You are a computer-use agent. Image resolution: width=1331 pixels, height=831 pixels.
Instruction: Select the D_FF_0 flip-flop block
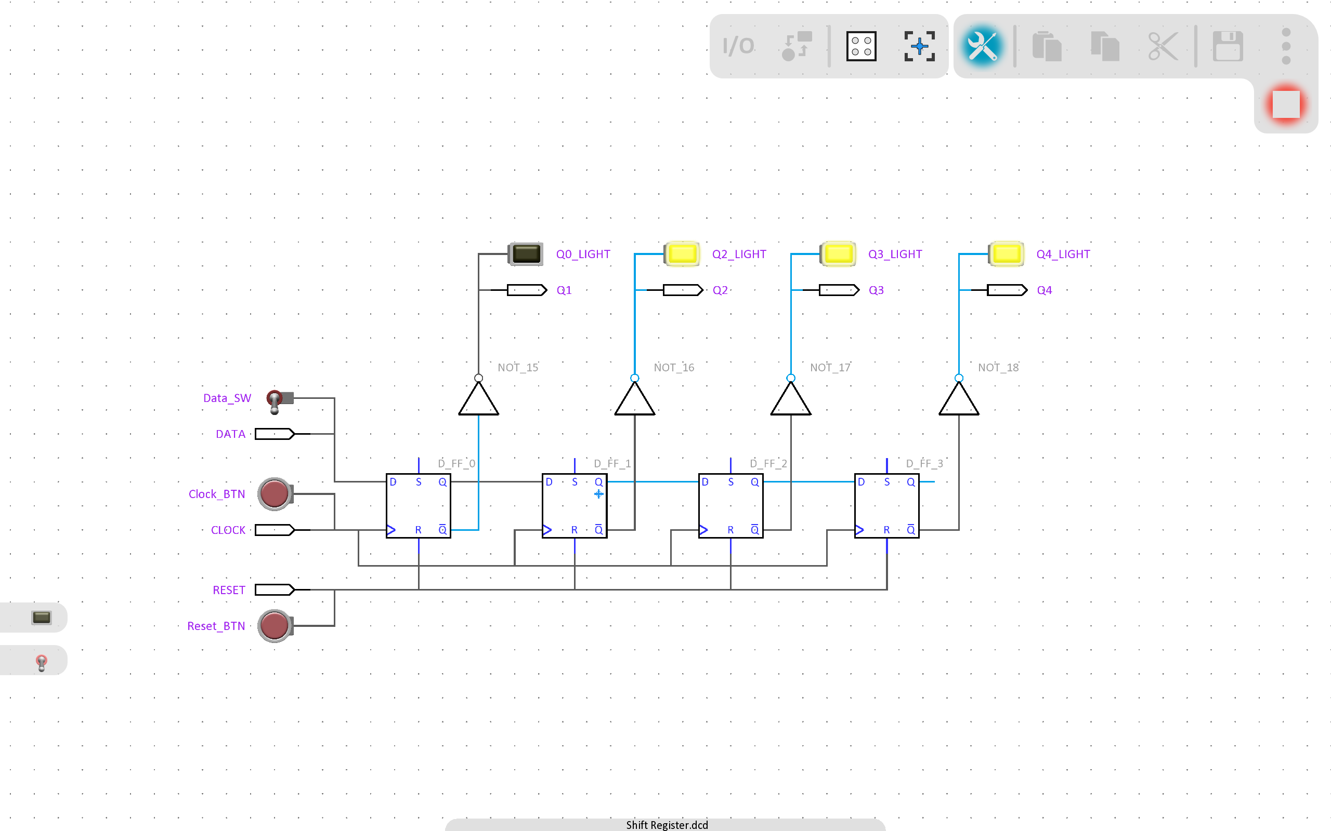coord(418,506)
